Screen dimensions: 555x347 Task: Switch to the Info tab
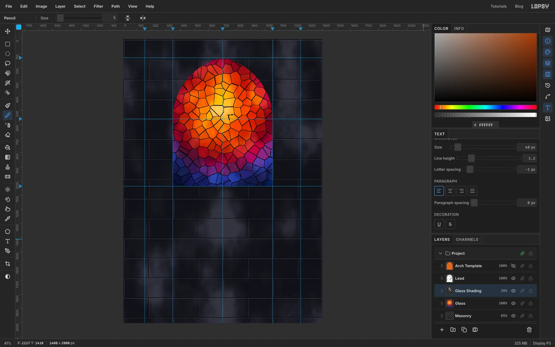459,28
